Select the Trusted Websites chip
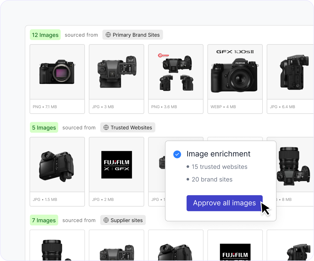This screenshot has width=314, height=261. coord(128,127)
